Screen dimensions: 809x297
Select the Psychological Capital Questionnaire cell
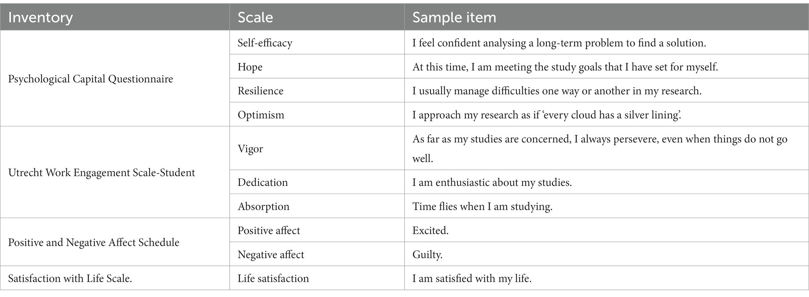point(115,79)
